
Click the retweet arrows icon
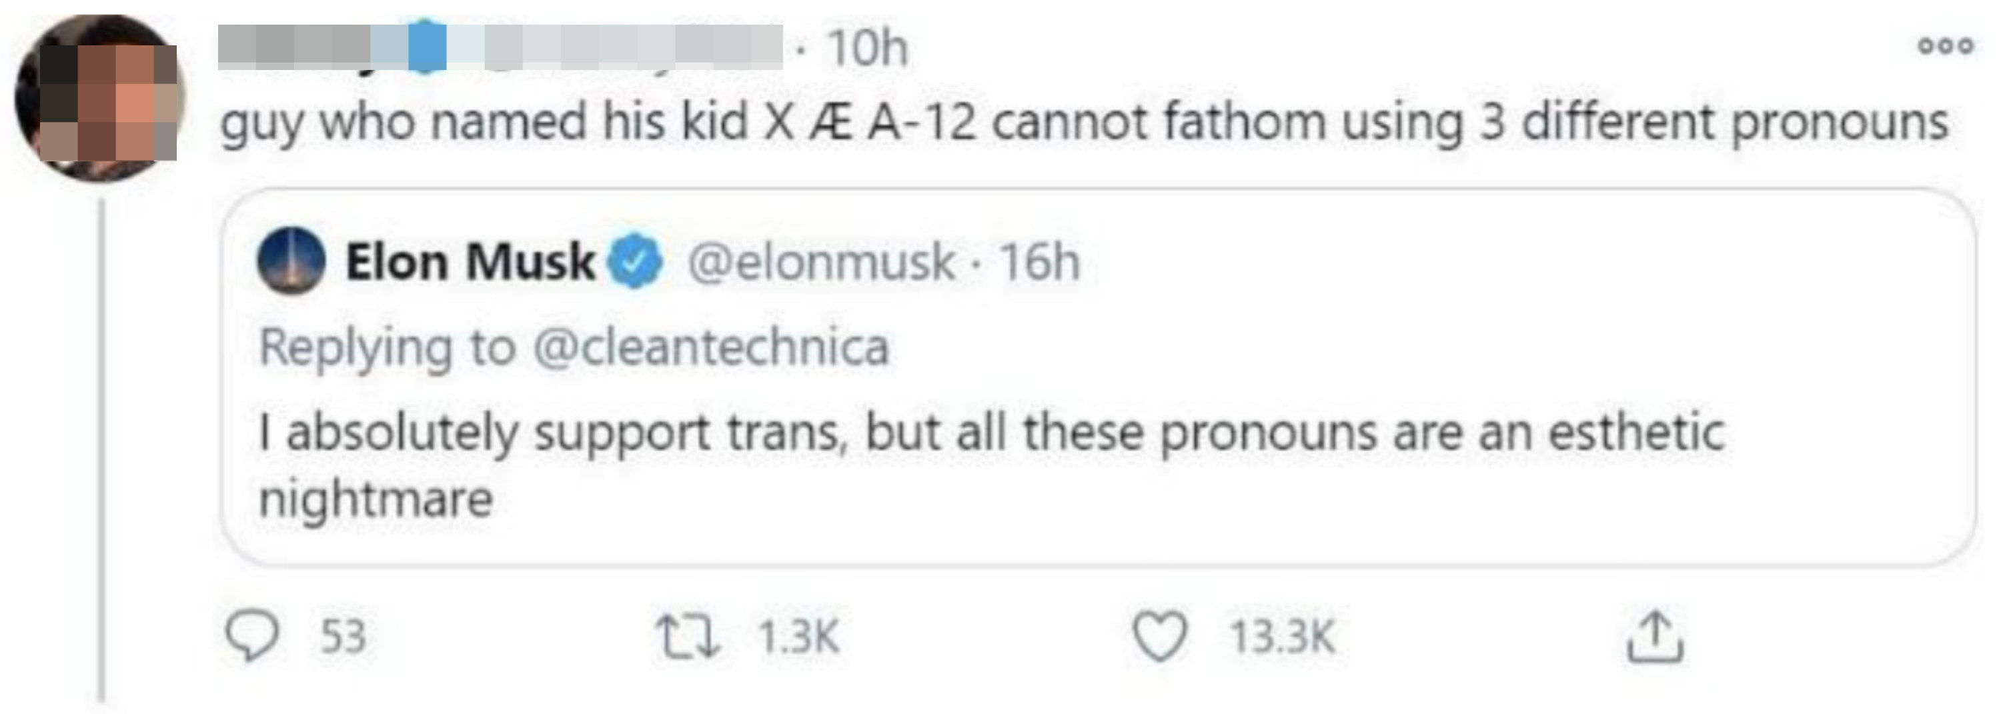[688, 637]
